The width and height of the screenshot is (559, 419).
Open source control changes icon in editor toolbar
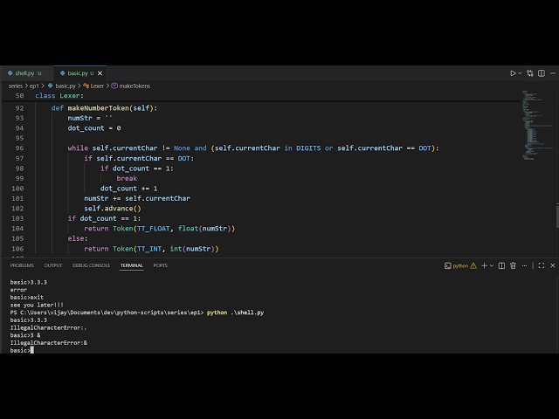pyautogui.click(x=530, y=73)
